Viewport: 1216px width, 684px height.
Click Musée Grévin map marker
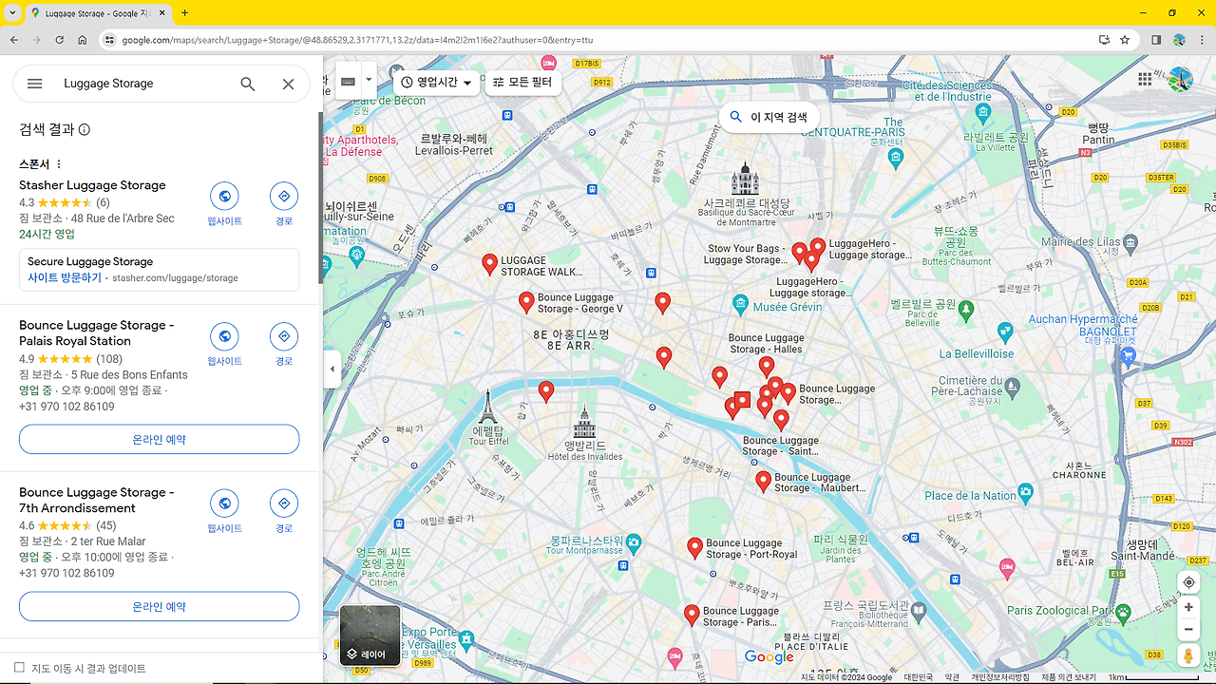point(741,306)
